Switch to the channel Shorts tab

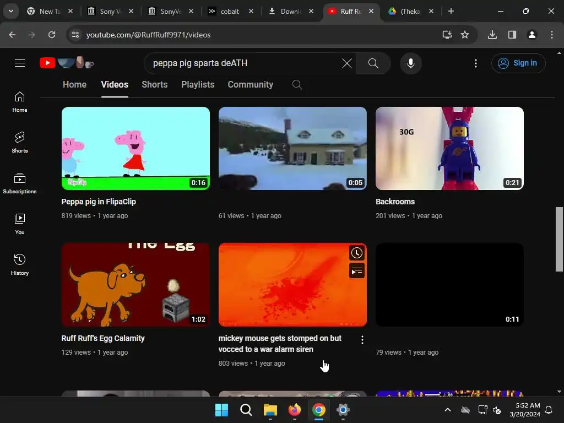pos(154,84)
